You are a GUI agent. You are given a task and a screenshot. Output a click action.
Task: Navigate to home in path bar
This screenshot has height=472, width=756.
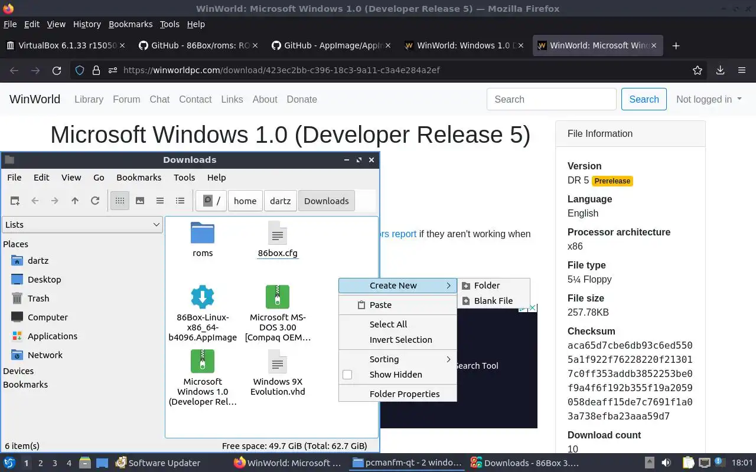tap(245, 201)
